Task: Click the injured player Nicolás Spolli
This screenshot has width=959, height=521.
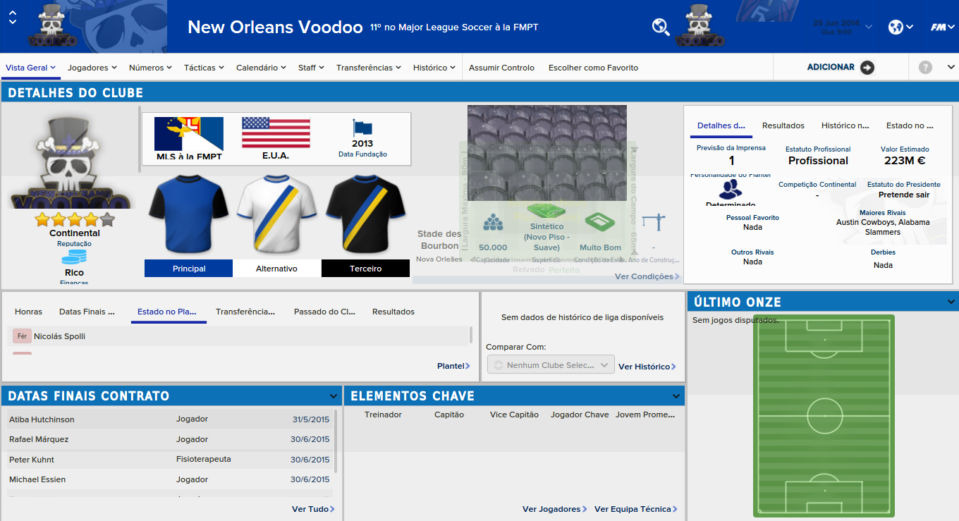Action: pos(59,336)
